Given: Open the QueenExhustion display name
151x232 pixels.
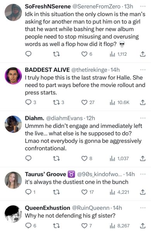Looking at the screenshot, I should click(x=47, y=208).
